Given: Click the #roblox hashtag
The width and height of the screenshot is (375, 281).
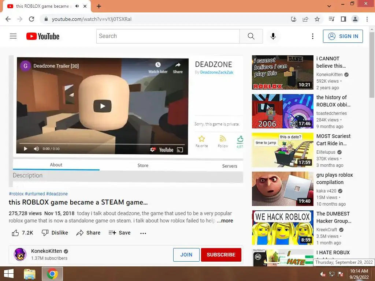Looking at the screenshot, I should (x=16, y=194).
